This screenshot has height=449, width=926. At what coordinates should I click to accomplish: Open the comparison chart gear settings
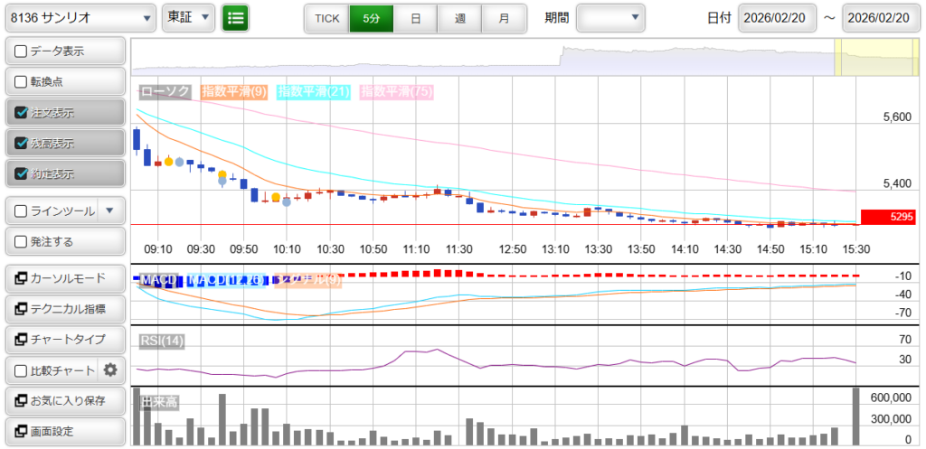[110, 369]
